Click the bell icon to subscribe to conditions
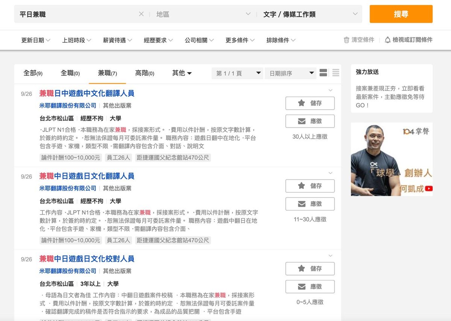The image size is (451, 321). point(387,40)
